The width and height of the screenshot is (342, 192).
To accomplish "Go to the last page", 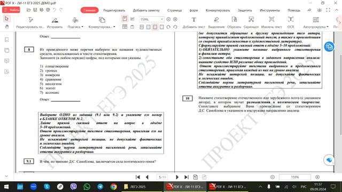I will pos(186,177).
